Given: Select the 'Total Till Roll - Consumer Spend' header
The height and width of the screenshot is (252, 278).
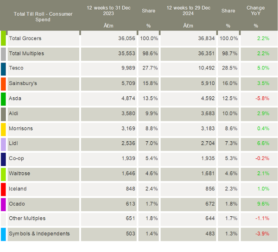Looking at the screenshot, I should pyautogui.click(x=43, y=17).
